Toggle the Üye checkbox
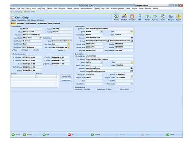This screenshot has width=192, height=143. tap(13, 50)
